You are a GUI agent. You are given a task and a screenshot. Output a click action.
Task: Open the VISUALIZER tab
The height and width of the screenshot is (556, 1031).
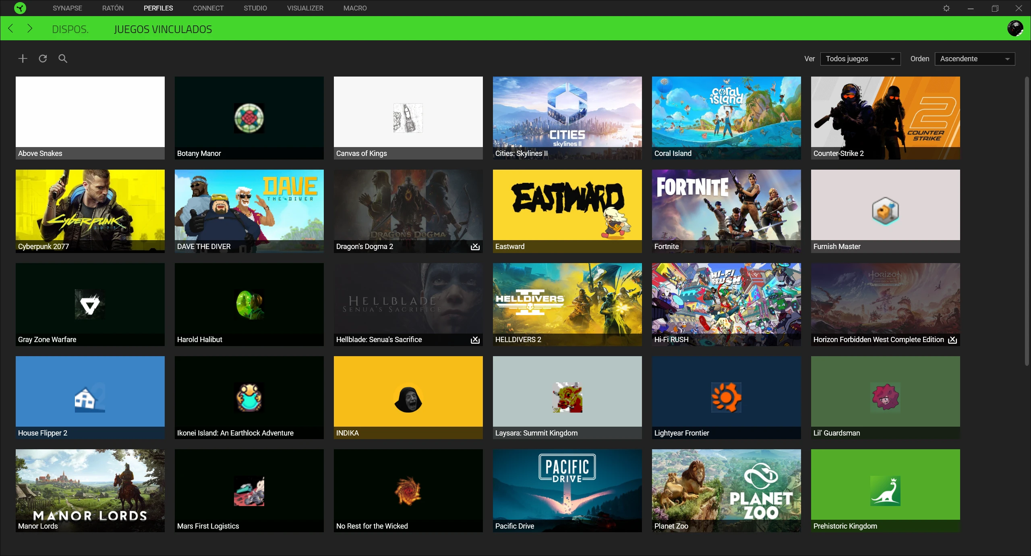point(305,8)
